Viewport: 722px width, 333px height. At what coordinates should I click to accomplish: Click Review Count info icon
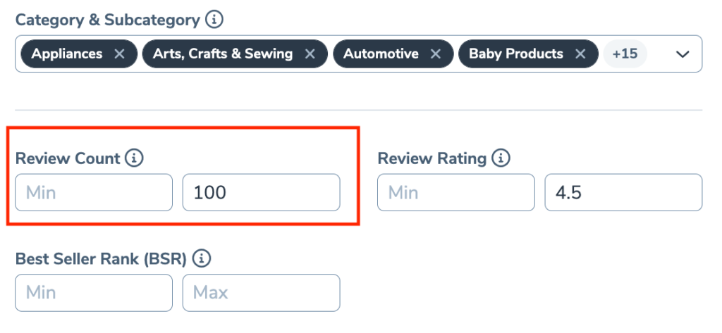[134, 158]
